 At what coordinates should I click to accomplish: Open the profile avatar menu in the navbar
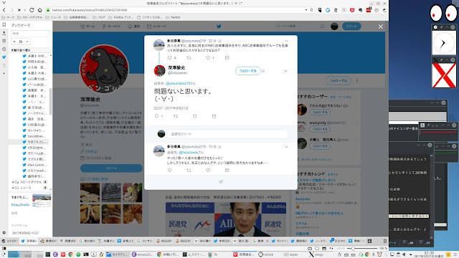[334, 27]
